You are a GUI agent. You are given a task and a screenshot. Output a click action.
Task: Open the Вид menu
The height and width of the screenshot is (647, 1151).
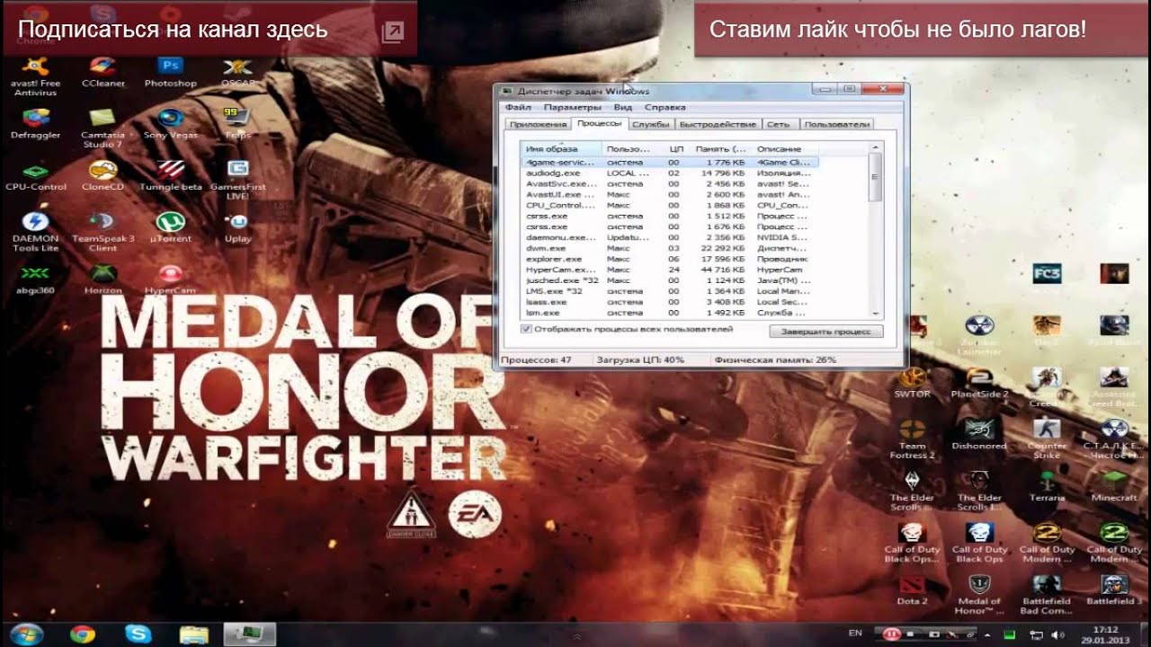pos(623,107)
